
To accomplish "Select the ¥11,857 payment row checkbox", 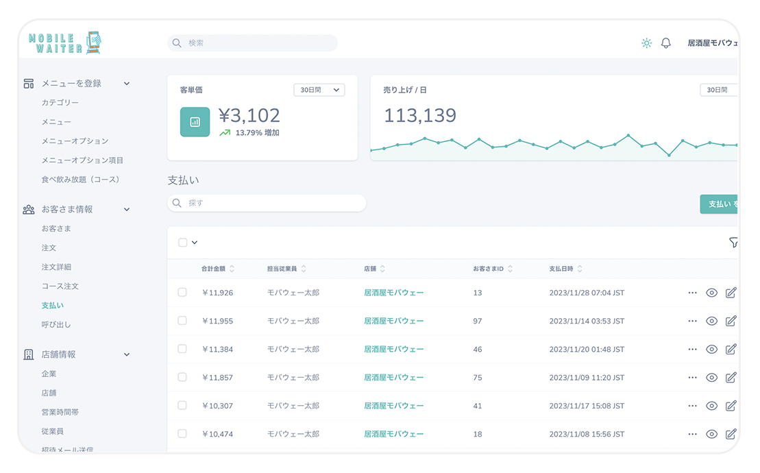I will pyautogui.click(x=182, y=377).
